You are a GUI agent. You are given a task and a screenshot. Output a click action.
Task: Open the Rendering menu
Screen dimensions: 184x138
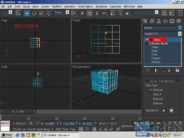pos(101,7)
